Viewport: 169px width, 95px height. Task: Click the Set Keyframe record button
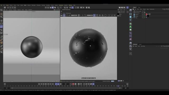(73, 84)
